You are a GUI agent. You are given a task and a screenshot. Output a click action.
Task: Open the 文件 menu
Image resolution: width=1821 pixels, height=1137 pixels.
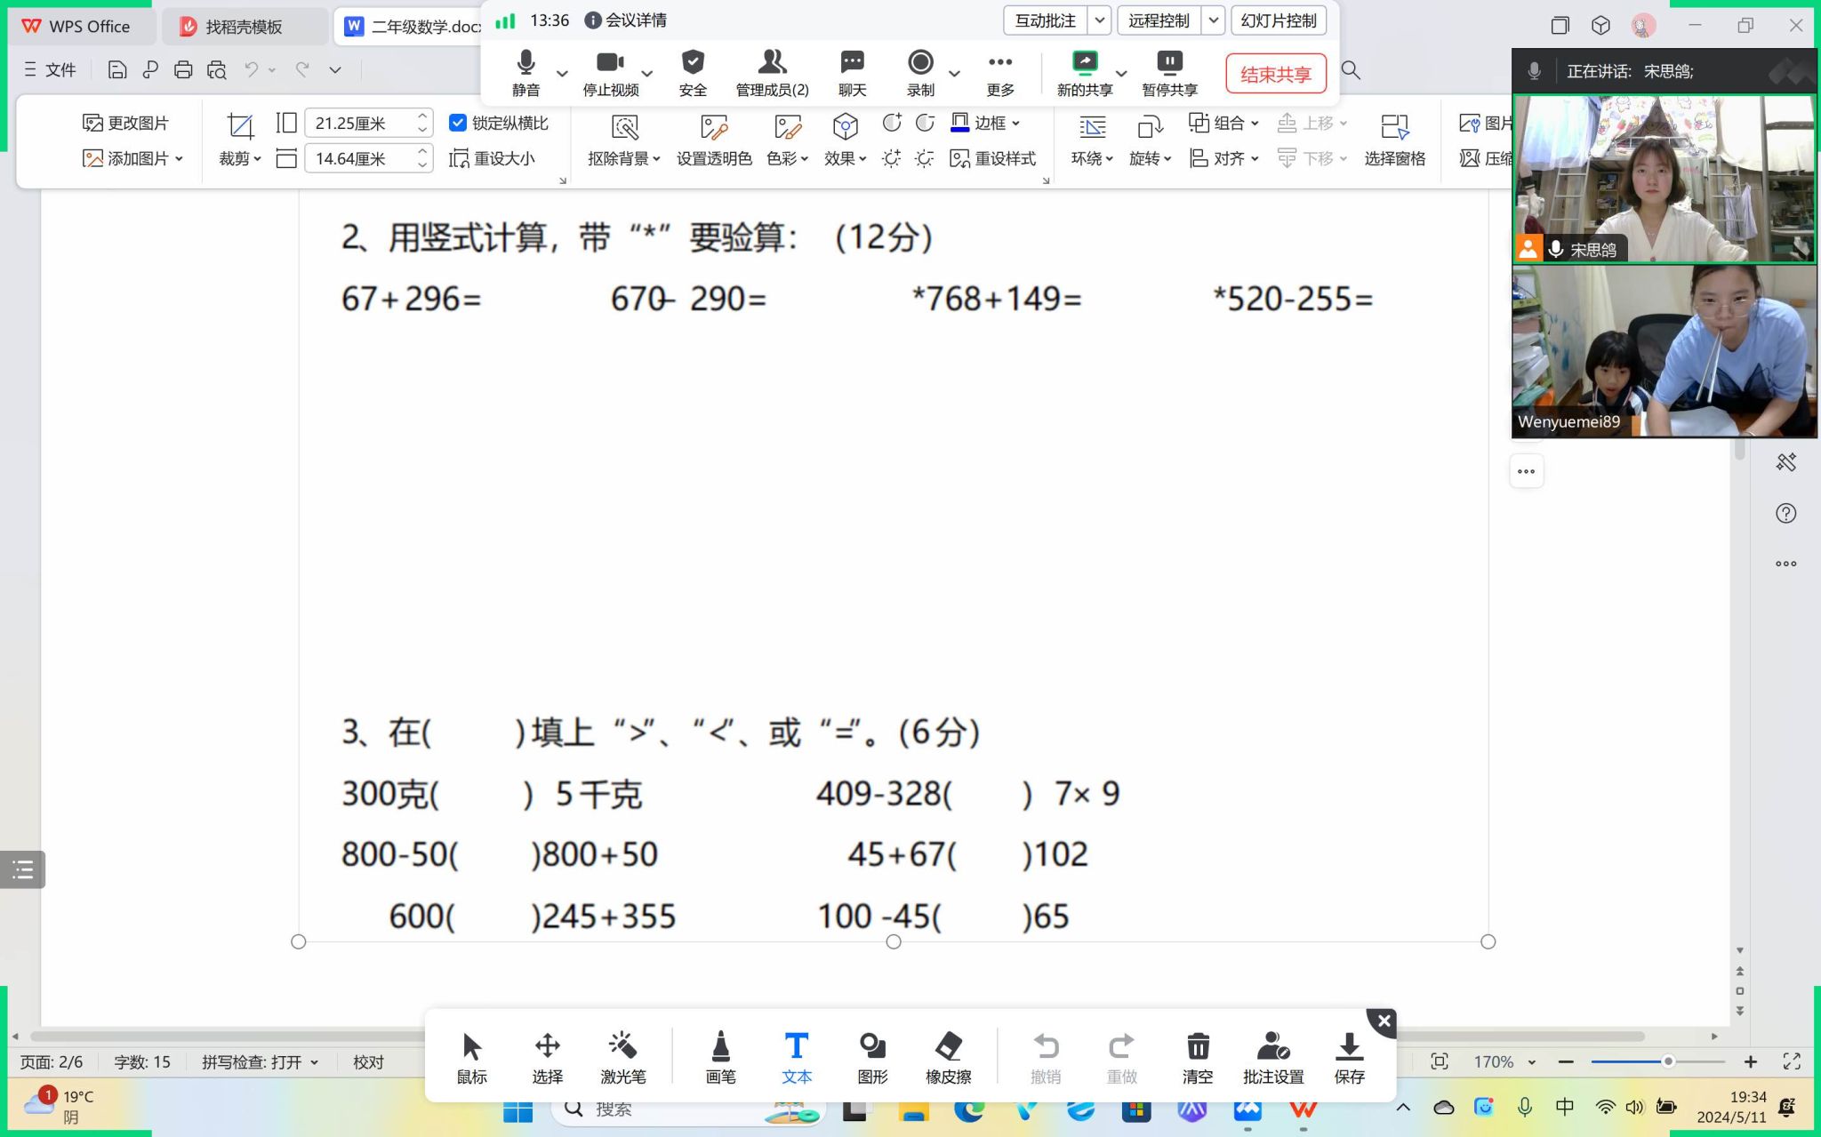(51, 69)
